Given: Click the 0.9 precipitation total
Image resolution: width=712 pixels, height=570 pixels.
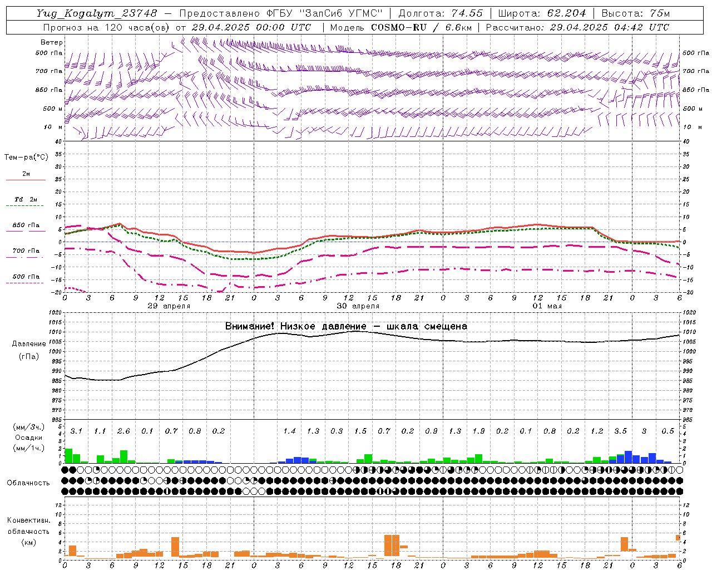Looking at the screenshot, I should 431,431.
